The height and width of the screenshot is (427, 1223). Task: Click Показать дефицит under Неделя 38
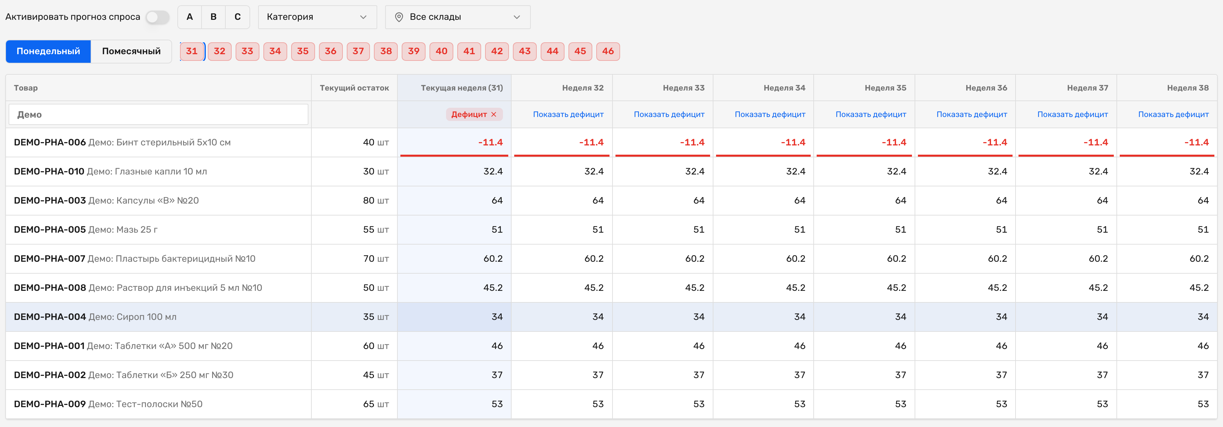[1173, 114]
